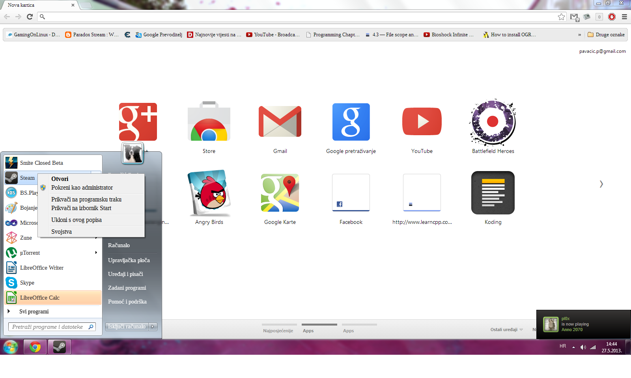Click the Steam taskbar icon
The height and width of the screenshot is (378, 631).
click(x=60, y=347)
